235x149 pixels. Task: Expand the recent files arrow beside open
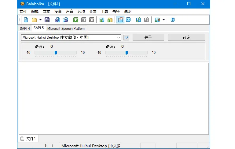40,20
